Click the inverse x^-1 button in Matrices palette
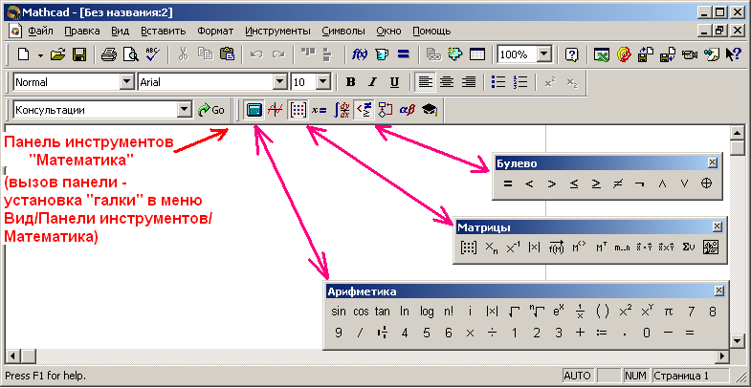 point(513,248)
